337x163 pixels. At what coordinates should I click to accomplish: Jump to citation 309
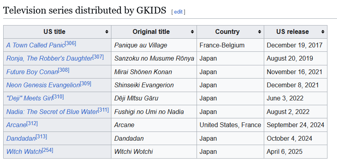86,83
